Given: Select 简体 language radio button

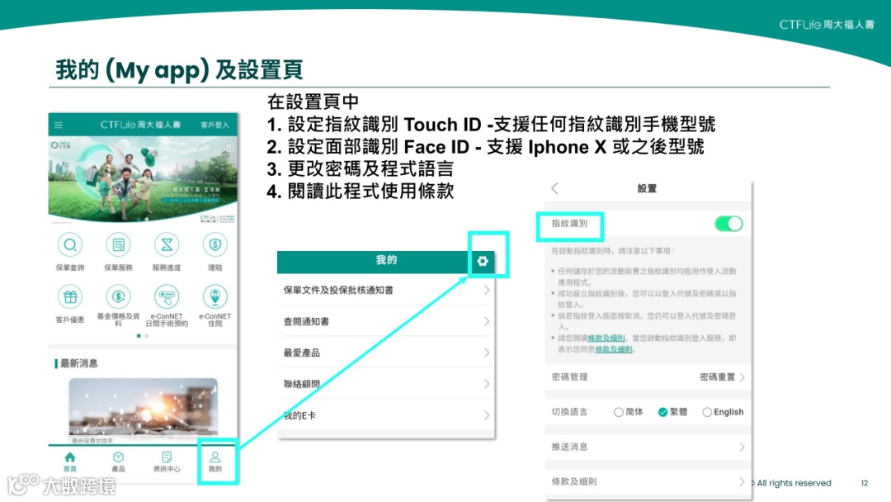Looking at the screenshot, I should (x=618, y=412).
